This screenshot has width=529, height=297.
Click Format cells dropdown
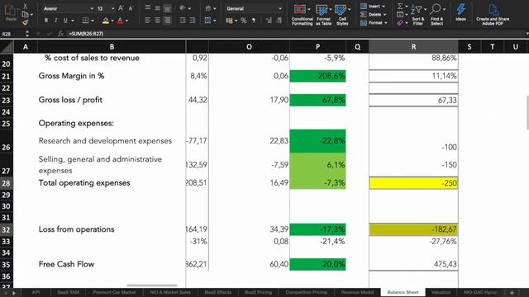[x=374, y=23]
